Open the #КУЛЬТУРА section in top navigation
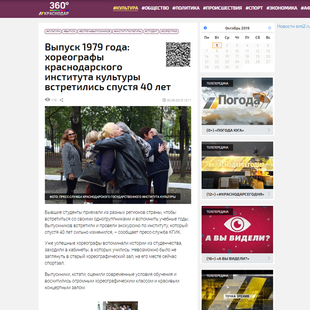 click(x=125, y=8)
